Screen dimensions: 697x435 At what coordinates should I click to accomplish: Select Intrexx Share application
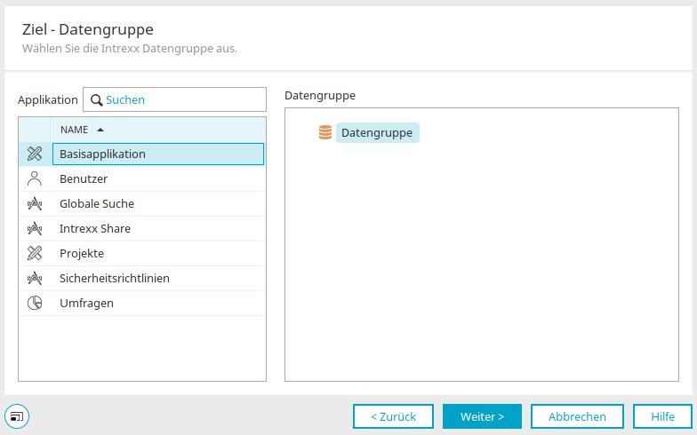142,229
